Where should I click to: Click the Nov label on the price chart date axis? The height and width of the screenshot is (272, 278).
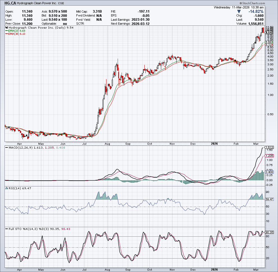click(172, 144)
